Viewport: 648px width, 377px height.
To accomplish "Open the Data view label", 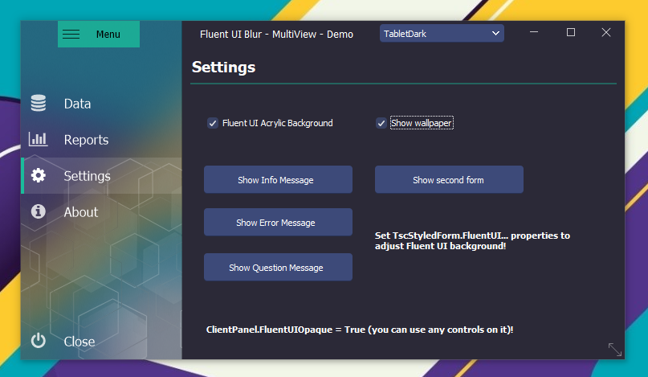I will [77, 104].
